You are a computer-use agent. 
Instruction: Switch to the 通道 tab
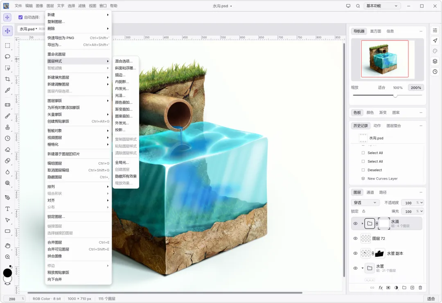click(370, 192)
